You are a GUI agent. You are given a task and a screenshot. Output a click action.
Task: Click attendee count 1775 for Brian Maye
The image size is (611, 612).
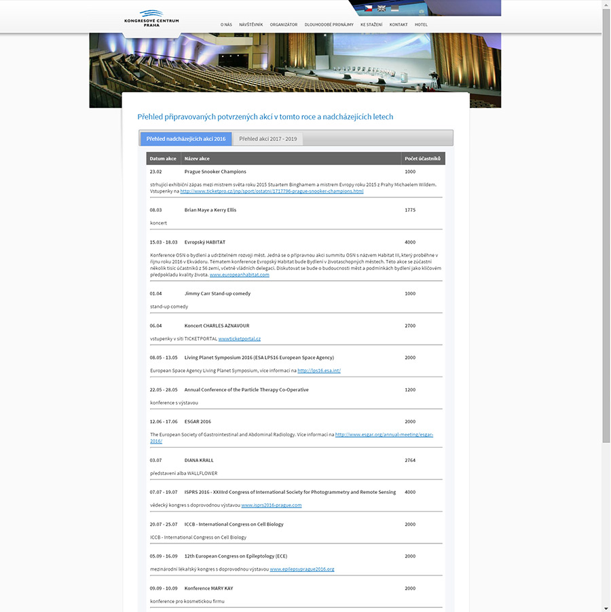pos(410,210)
